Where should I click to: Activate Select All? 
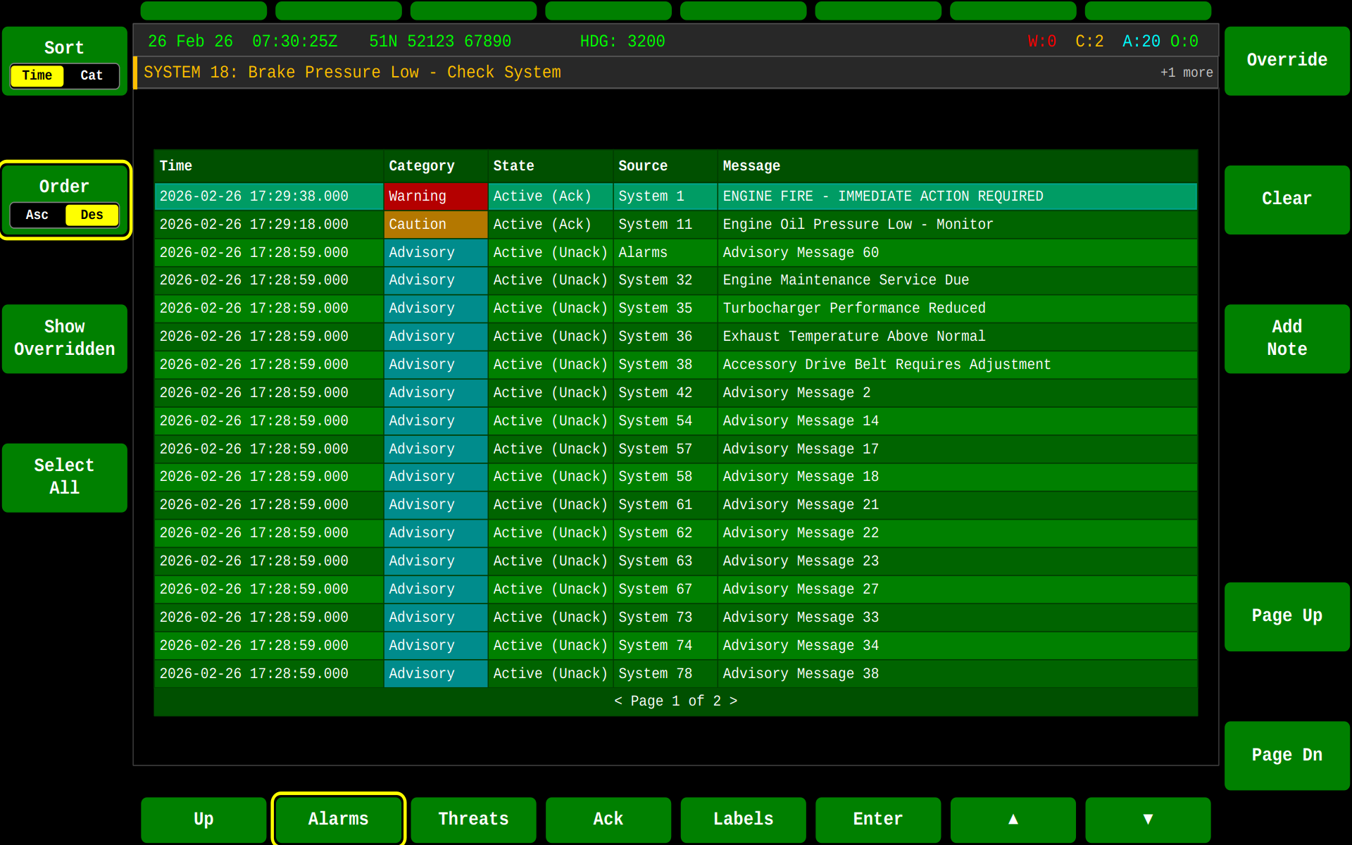64,477
